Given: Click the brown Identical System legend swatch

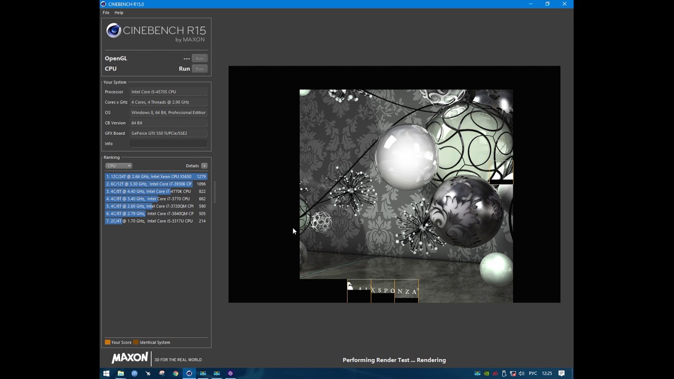Looking at the screenshot, I should [x=136, y=342].
